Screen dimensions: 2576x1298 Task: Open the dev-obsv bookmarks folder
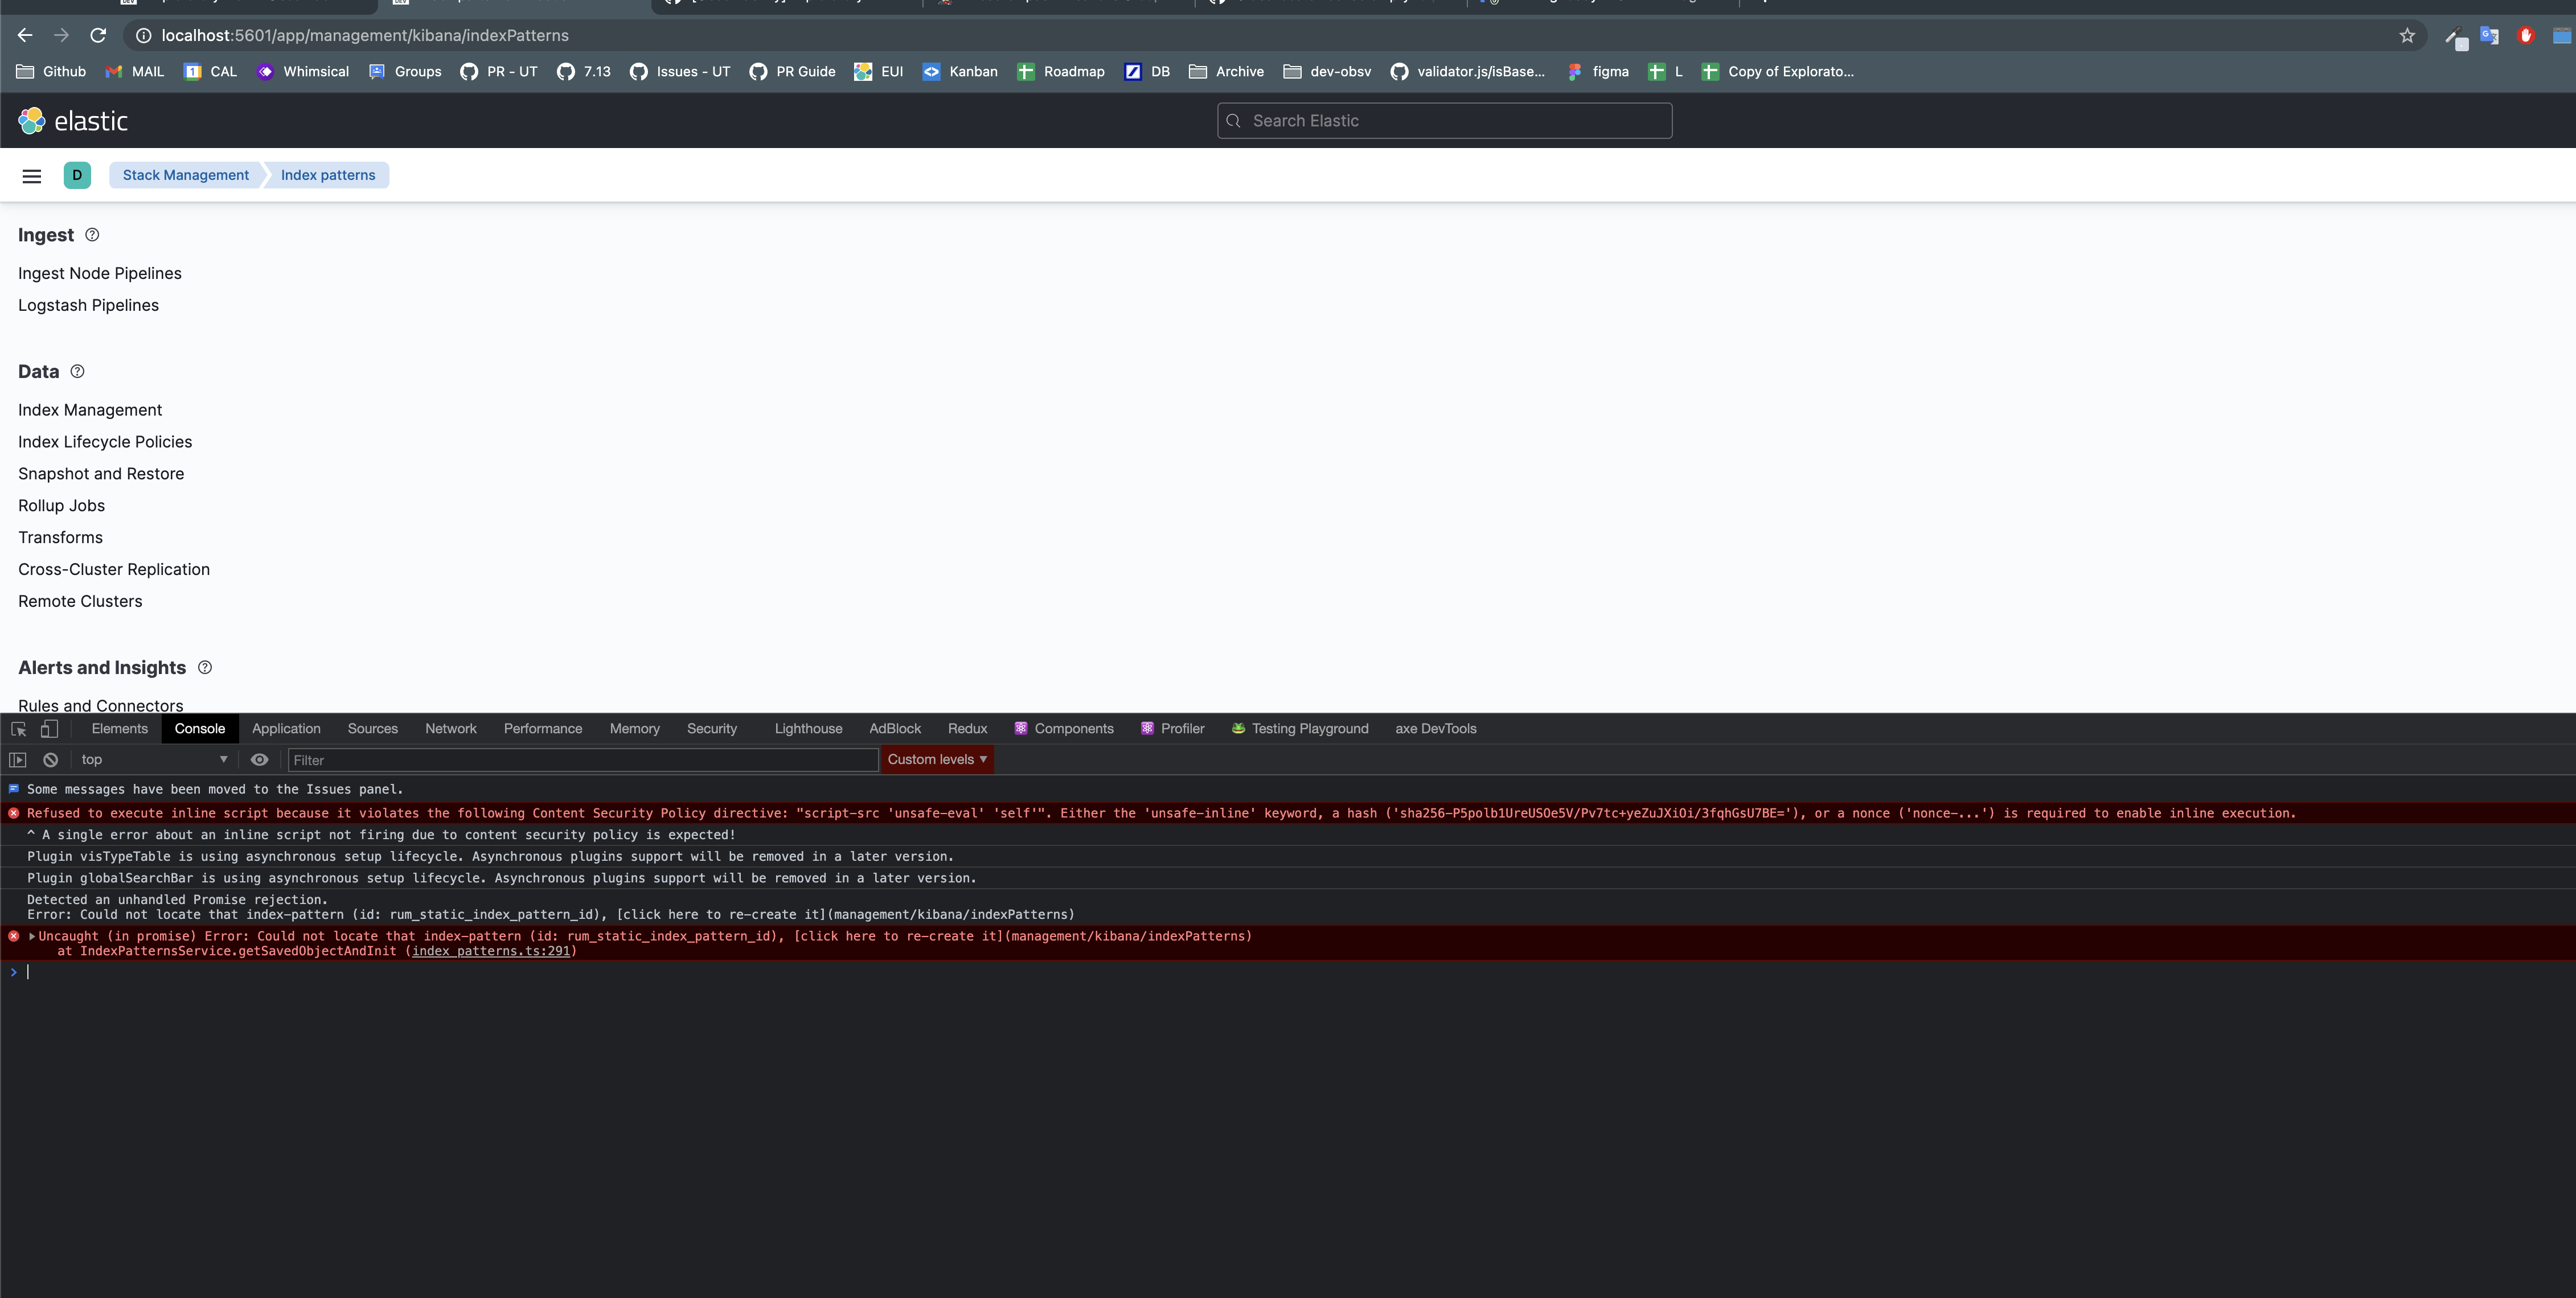pyautogui.click(x=1327, y=71)
